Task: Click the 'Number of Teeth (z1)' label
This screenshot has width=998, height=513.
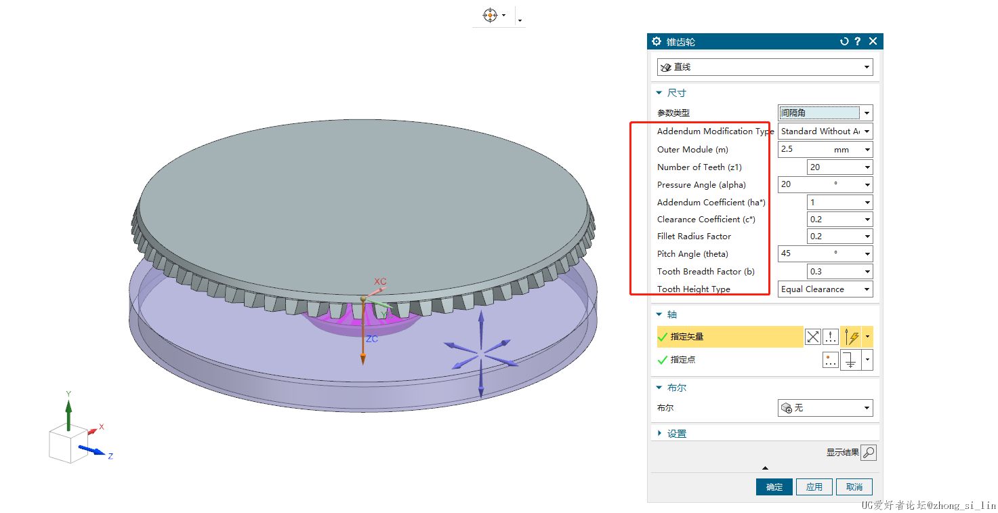Action: pyautogui.click(x=699, y=167)
